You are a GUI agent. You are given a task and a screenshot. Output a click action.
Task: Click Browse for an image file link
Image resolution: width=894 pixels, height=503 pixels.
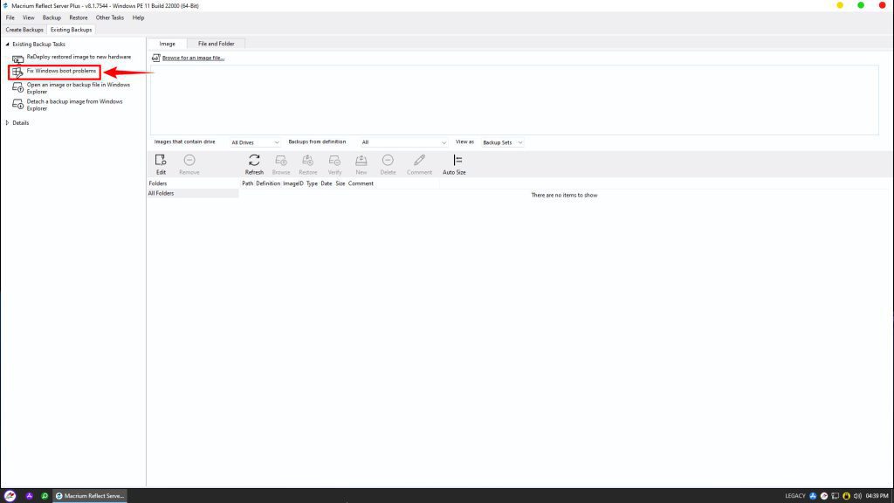point(193,58)
